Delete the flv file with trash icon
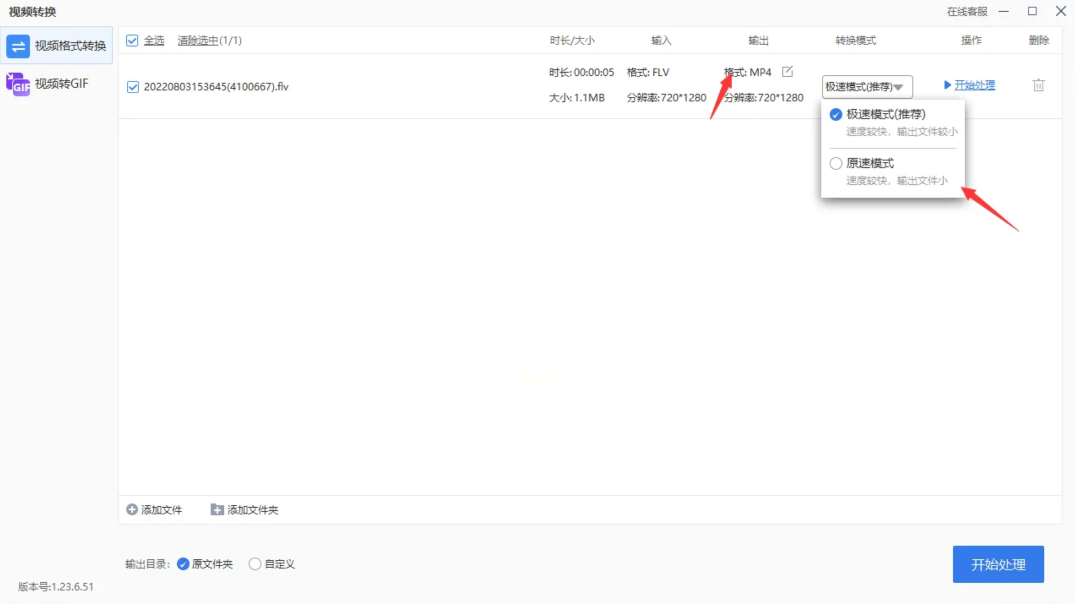1075x604 pixels. click(x=1038, y=85)
